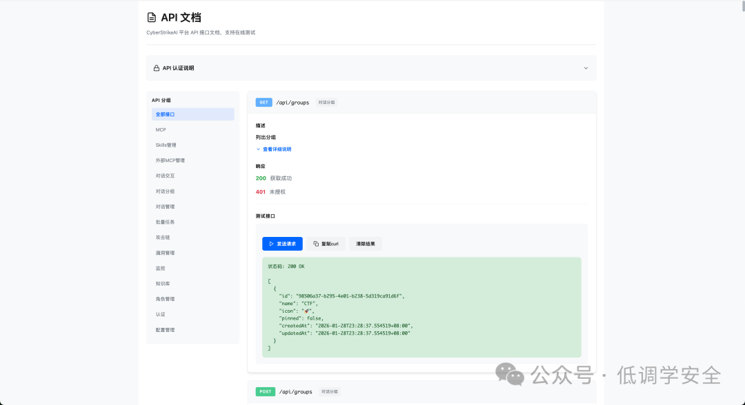Viewport: 745px width, 405px height.
Task: Select 对话分组 in the sidebar list
Action: (x=193, y=191)
